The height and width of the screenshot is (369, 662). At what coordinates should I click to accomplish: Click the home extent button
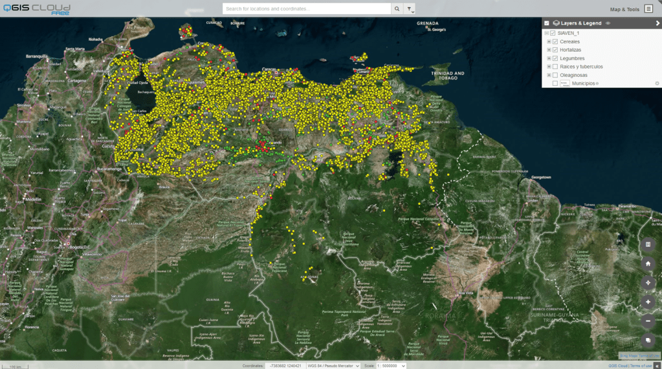click(648, 264)
